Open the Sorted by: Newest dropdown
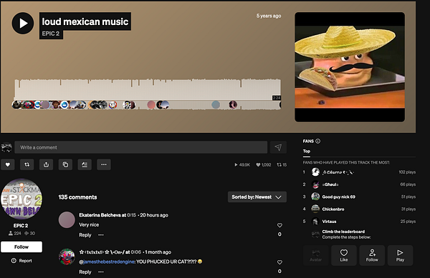Image resolution: width=430 pixels, height=278 pixels. pyautogui.click(x=257, y=197)
